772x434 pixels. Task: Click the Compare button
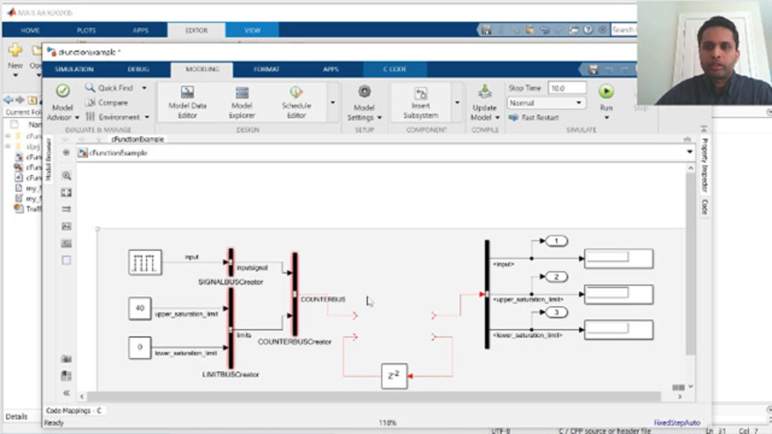[107, 102]
